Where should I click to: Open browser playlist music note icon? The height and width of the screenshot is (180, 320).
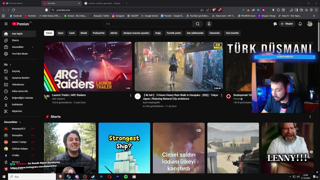pyautogui.click(x=291, y=10)
